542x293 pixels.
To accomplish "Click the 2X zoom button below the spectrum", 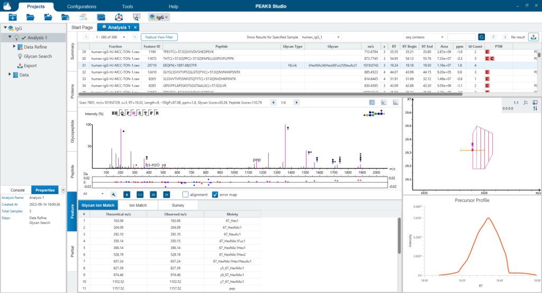I will tap(153, 195).
